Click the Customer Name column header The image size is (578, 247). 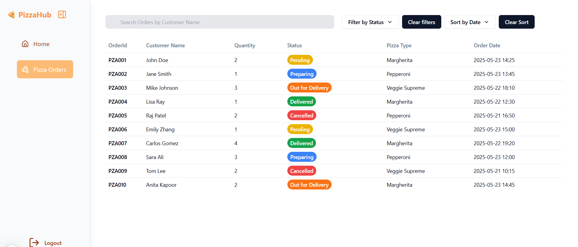pos(165,45)
